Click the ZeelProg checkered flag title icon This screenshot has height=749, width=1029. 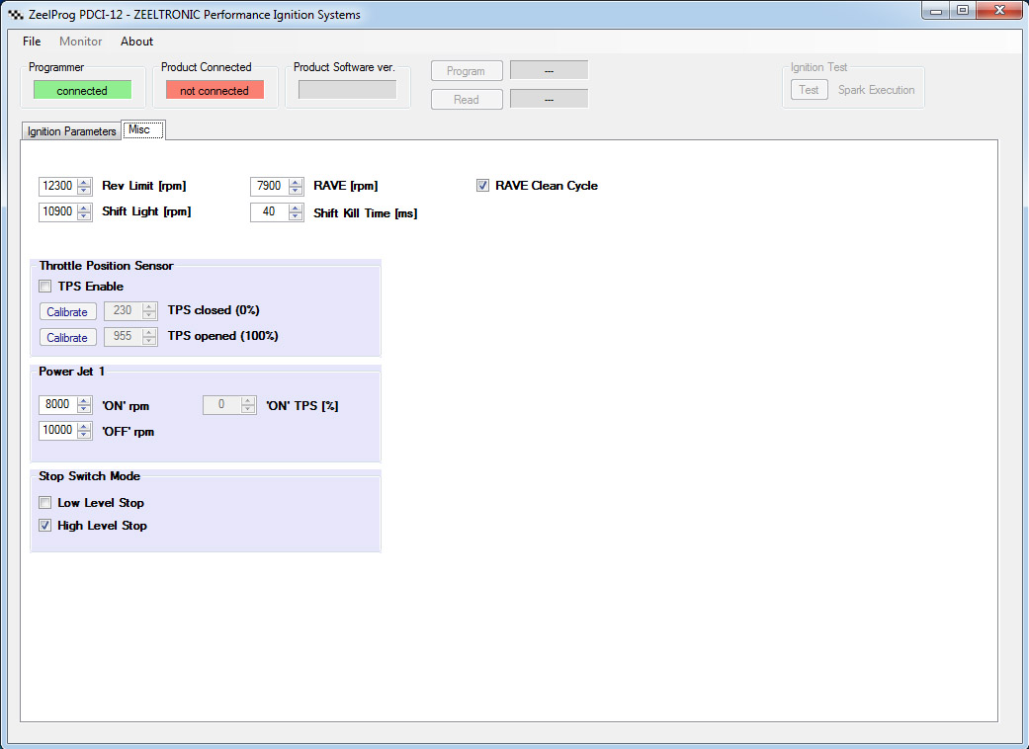click(16, 15)
